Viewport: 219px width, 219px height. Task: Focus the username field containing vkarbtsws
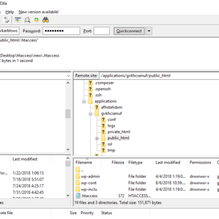(x=9, y=31)
